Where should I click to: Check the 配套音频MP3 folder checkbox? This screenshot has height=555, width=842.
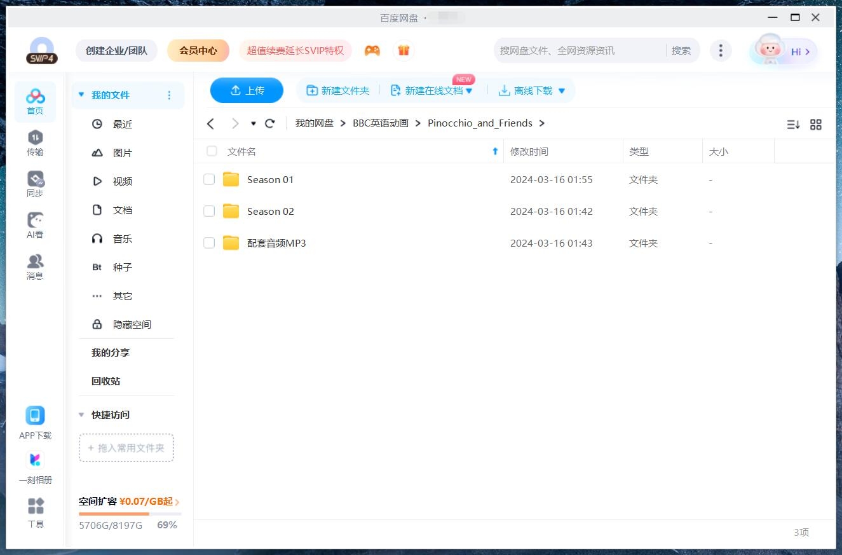click(209, 243)
